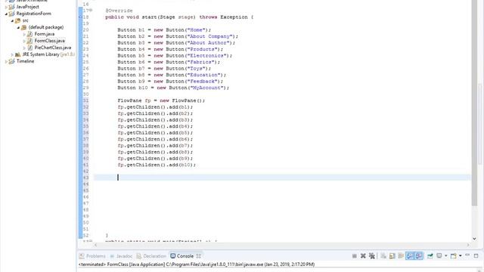Click the horizontal scrollbar left arrow
The height and width of the screenshot is (272, 484).
96,245
